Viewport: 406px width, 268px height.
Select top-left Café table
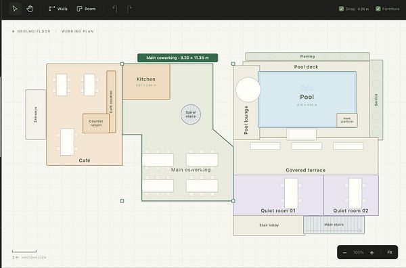tap(62, 85)
